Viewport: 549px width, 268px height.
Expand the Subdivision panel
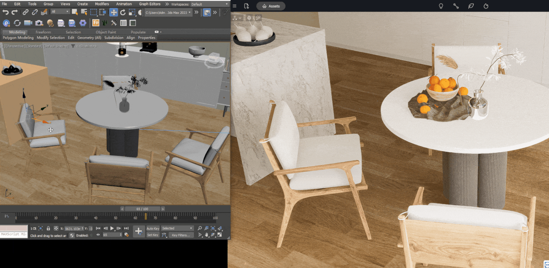114,38
